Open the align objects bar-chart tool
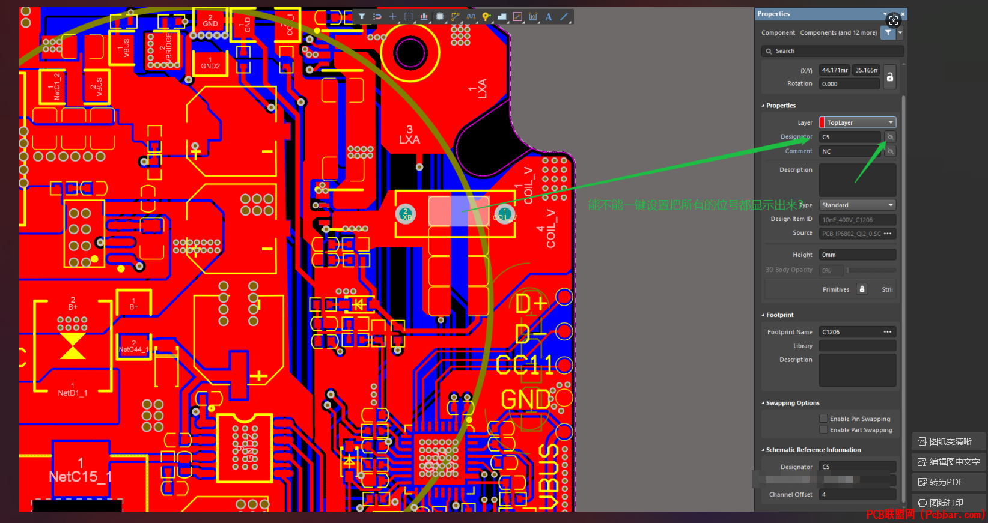The image size is (988, 523). pyautogui.click(x=424, y=17)
